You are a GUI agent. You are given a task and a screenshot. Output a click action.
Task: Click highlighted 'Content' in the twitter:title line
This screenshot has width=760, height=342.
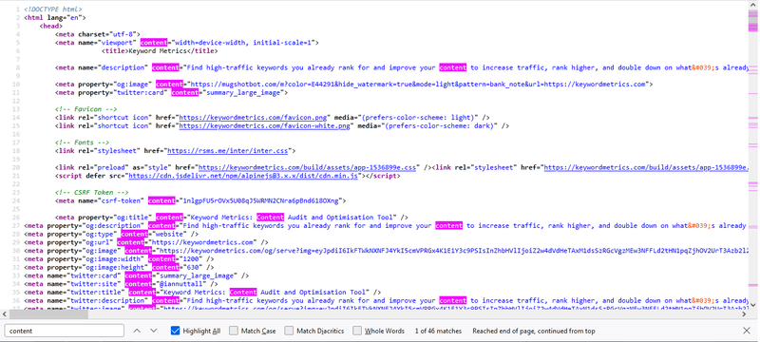(243, 293)
